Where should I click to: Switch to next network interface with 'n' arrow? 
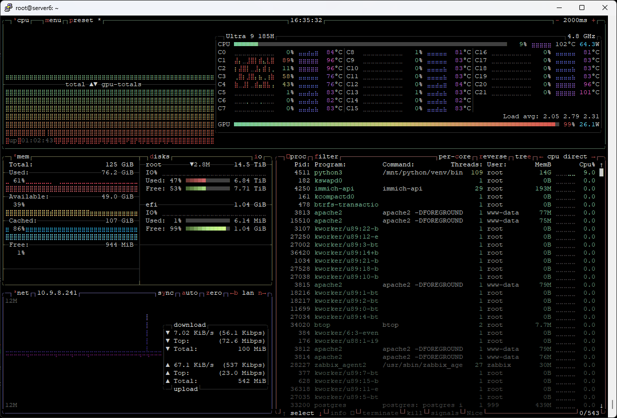(262, 293)
